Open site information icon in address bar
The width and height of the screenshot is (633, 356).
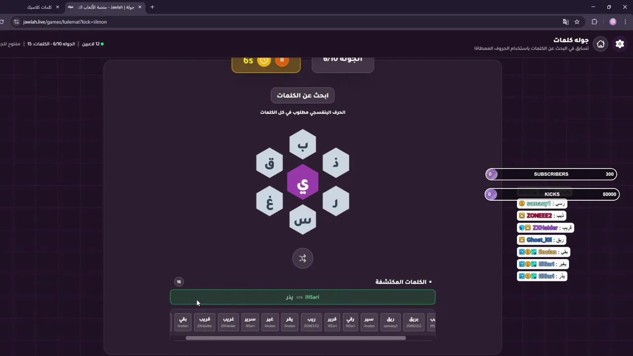pyautogui.click(x=16, y=22)
